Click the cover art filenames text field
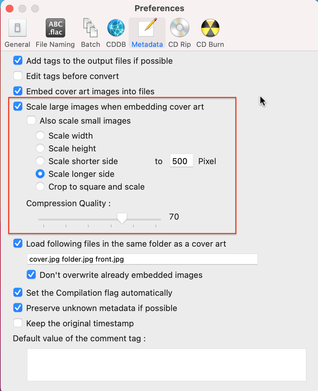 pyautogui.click(x=142, y=259)
